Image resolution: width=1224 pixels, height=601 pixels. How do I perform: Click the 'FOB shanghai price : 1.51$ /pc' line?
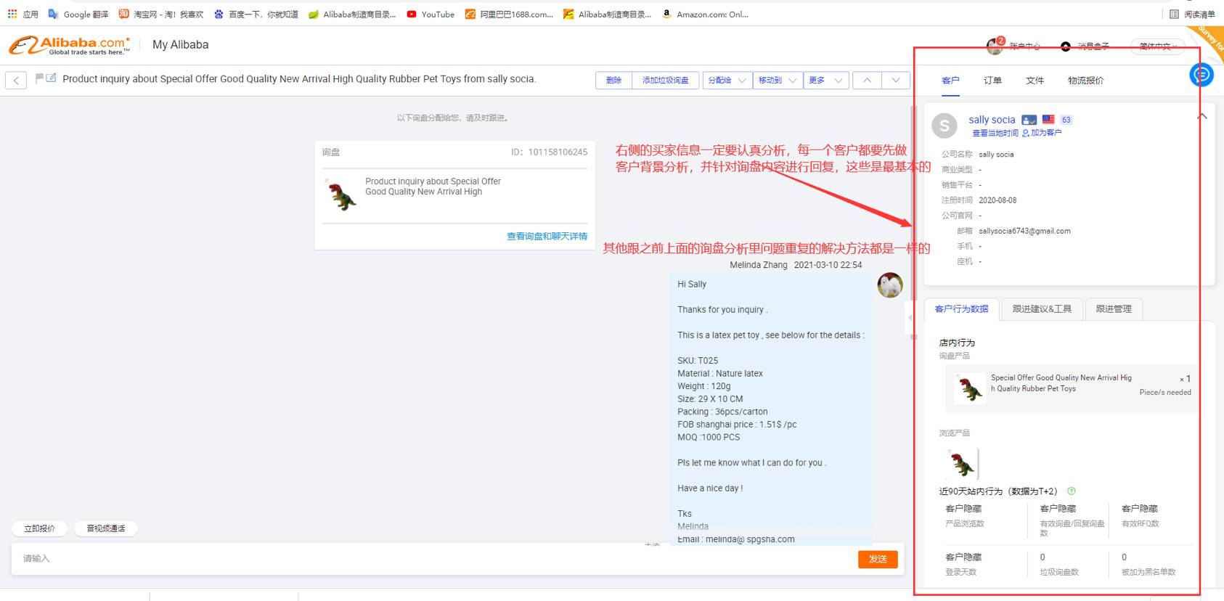click(x=737, y=425)
